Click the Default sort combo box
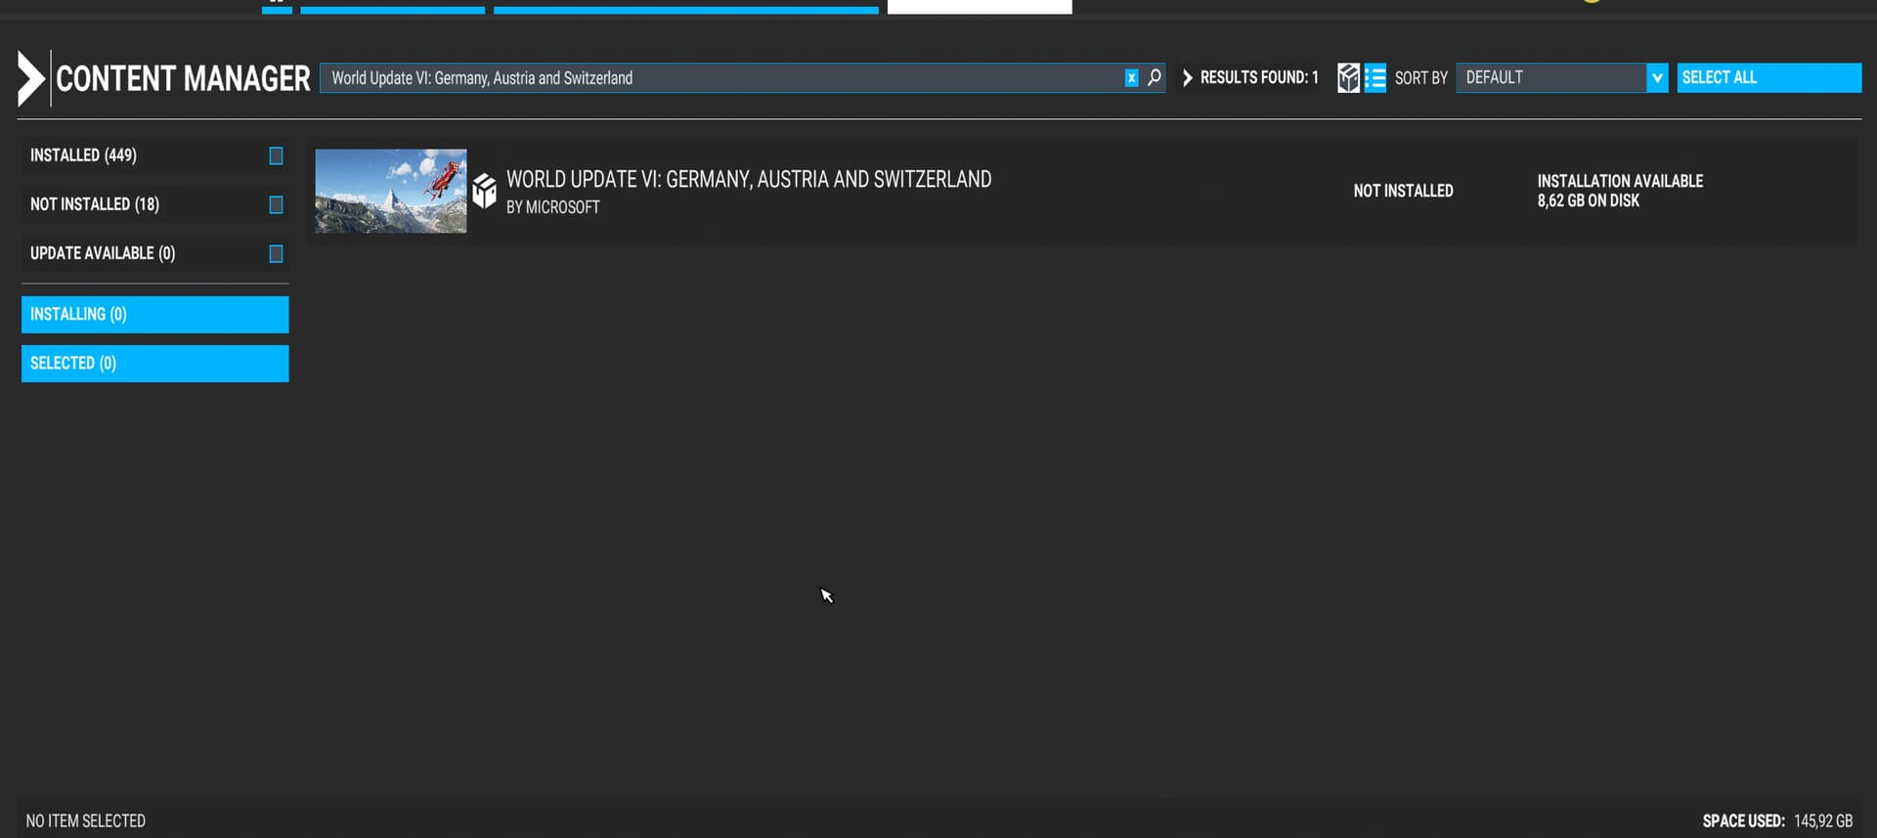The height and width of the screenshot is (838, 1877). click(x=1550, y=78)
